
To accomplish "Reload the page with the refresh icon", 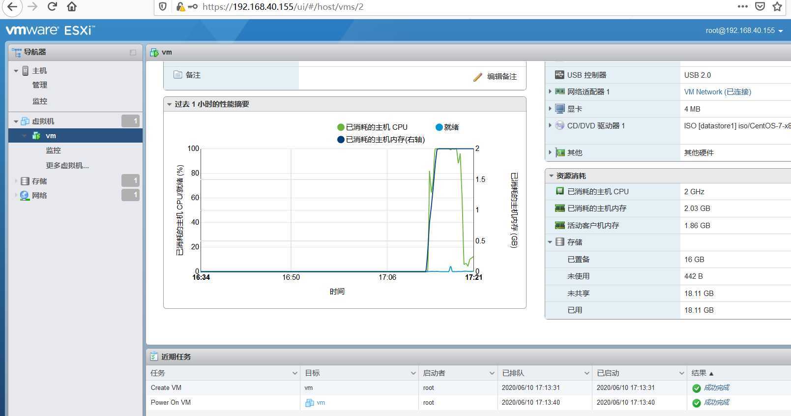I will [52, 7].
